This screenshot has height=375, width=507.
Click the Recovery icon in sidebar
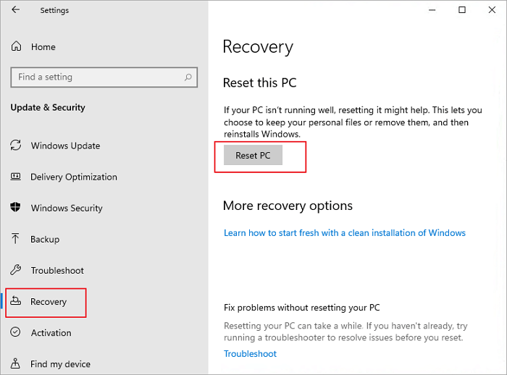click(x=16, y=302)
